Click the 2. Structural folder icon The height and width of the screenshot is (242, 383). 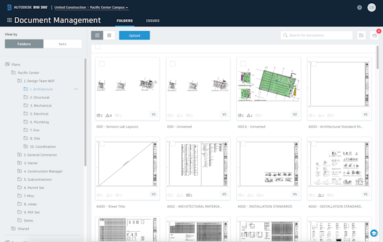[26, 97]
